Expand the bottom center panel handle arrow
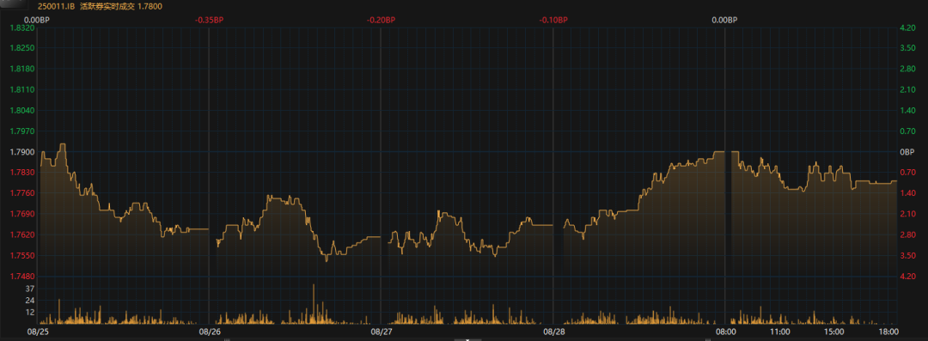 tap(467, 339)
